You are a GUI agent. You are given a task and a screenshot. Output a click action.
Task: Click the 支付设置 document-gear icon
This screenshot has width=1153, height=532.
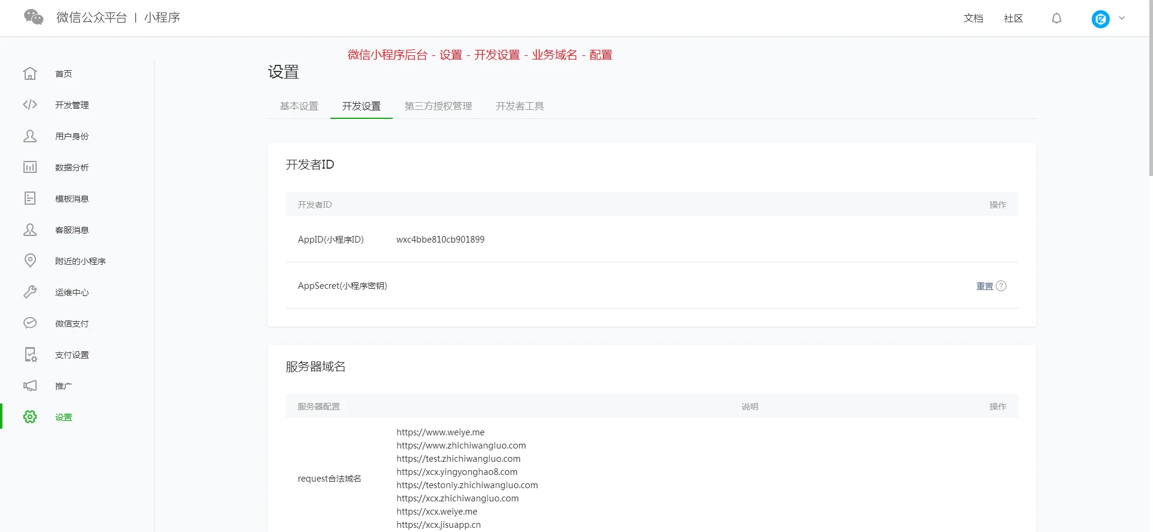[31, 354]
